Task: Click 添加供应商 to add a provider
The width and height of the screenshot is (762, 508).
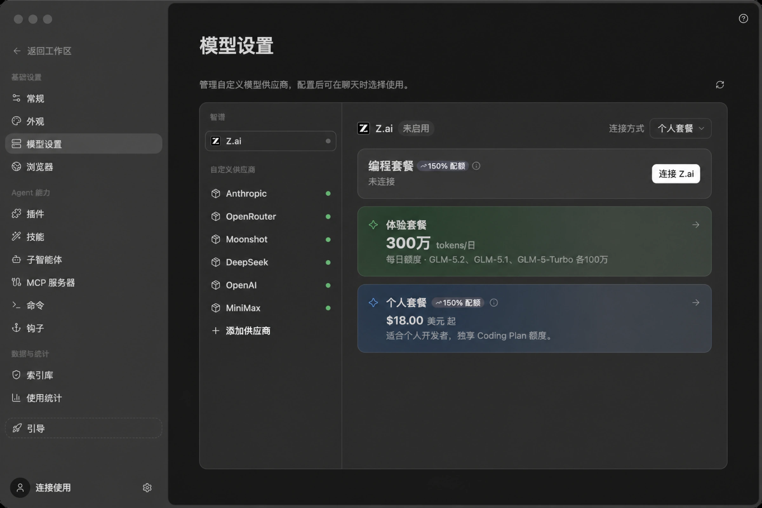Action: pyautogui.click(x=248, y=331)
